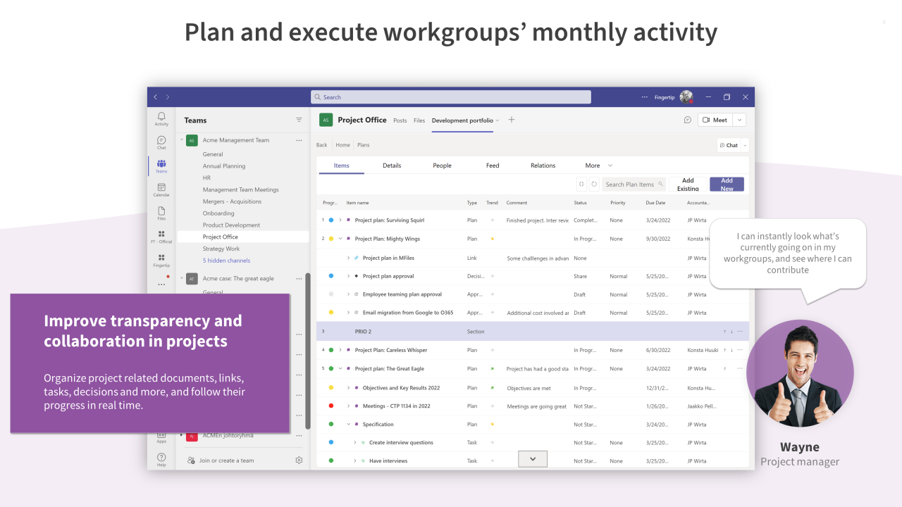Open Acme Management Team more options
902x507 pixels.
(x=299, y=140)
